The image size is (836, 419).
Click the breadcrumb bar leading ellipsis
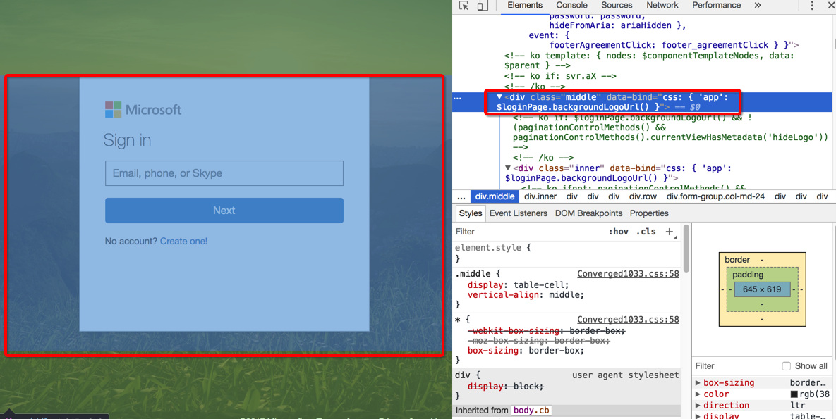click(x=461, y=196)
